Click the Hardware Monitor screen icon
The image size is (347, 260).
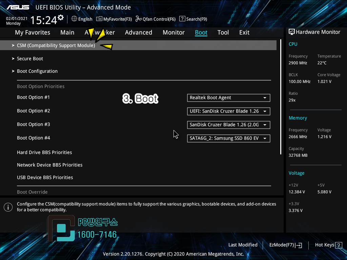click(292, 32)
